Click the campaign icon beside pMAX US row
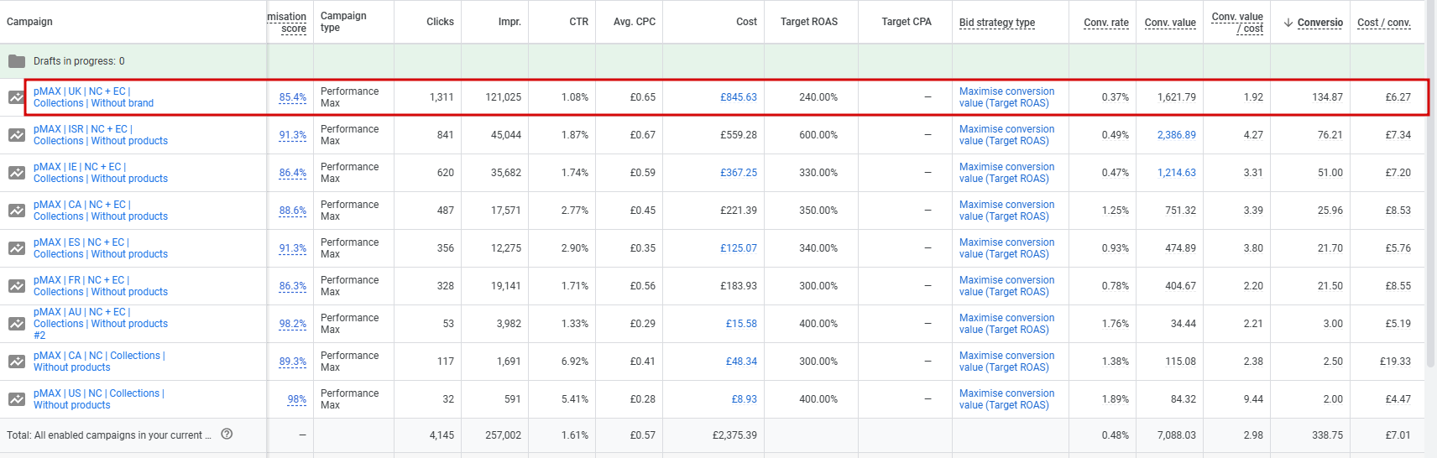Screen dimensions: 1437x458 (x=17, y=399)
